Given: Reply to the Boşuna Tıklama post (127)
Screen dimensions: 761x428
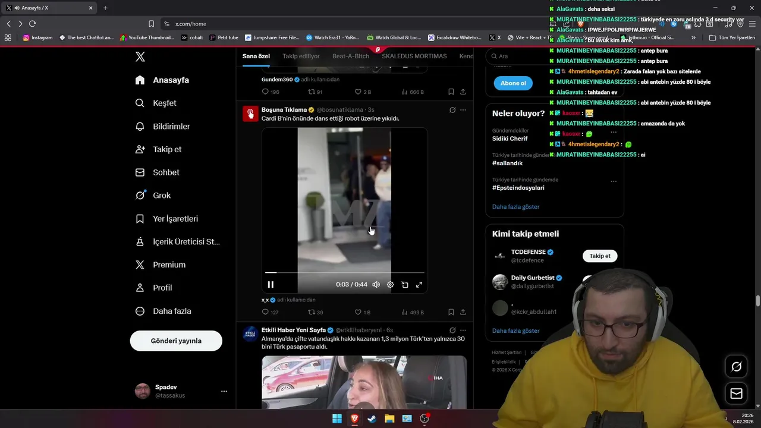Looking at the screenshot, I should [270, 312].
